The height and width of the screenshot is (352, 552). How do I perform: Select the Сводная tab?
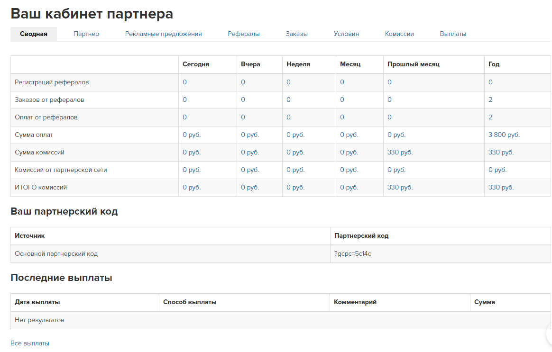point(34,34)
